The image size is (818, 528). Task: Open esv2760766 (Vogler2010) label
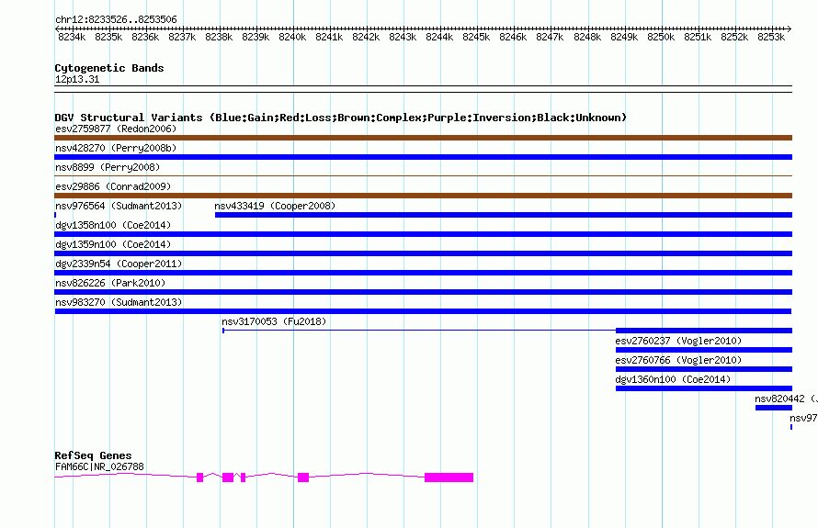click(678, 360)
